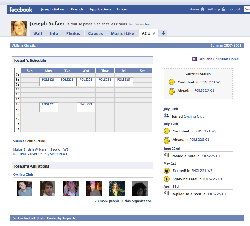Open Wednesday POLS225 schedule block
The width and height of the screenshot is (250, 226).
(x=86, y=82)
